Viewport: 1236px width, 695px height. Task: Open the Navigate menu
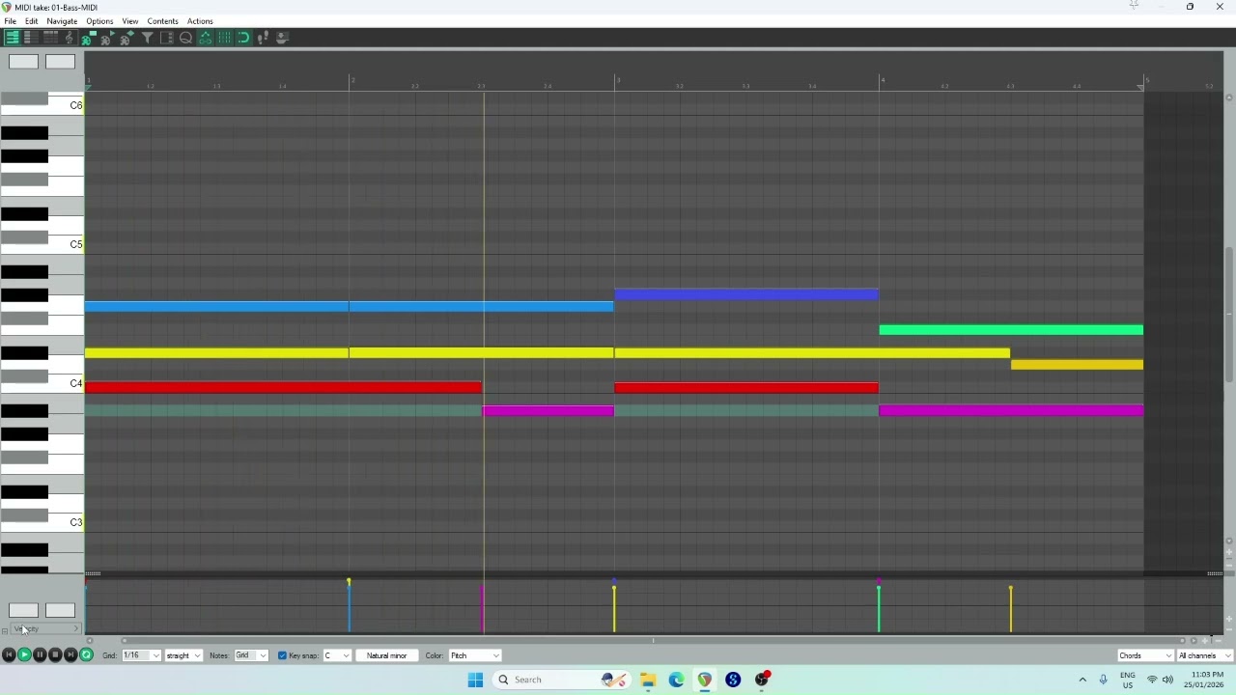point(62,21)
